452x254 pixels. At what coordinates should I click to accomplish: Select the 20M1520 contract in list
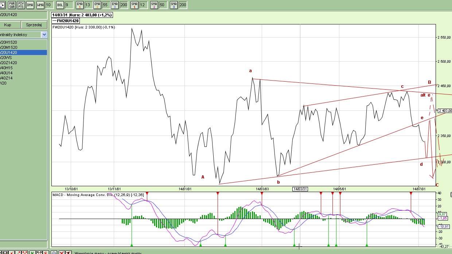click(x=24, y=47)
